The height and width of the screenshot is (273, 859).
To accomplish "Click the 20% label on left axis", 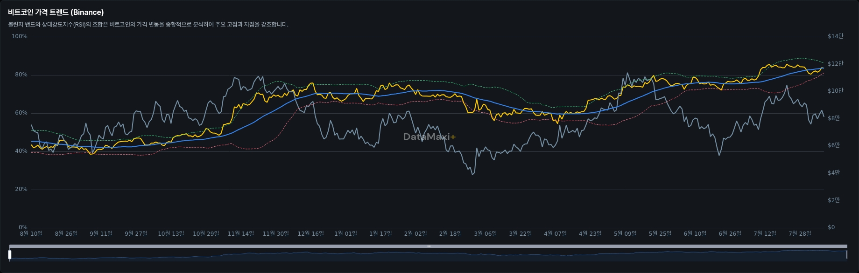I will point(21,189).
